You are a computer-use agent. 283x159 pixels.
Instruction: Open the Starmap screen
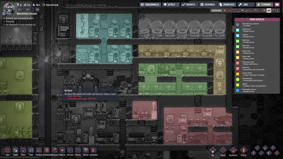pos(264,4)
